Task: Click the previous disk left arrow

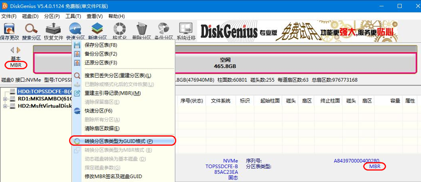Action: [x=12, y=50]
